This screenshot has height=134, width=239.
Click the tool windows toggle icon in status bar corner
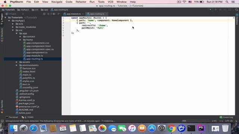click(x=2, y=121)
